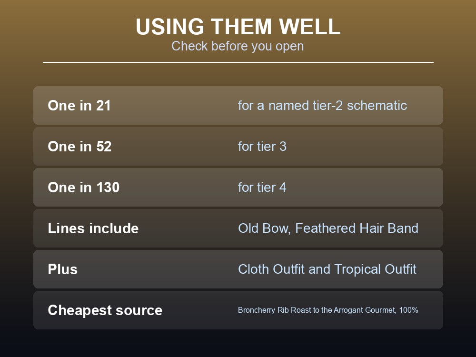
Task: Click the Cheapest source label
Action: [x=105, y=310]
